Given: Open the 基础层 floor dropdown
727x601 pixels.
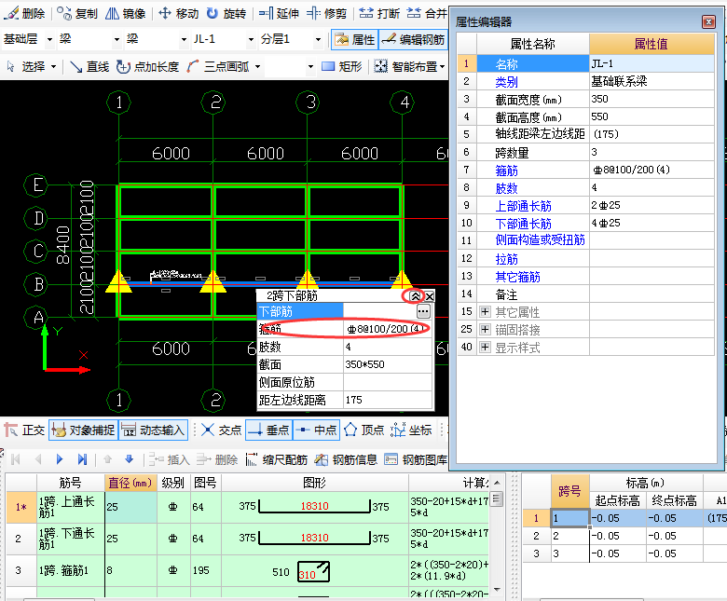Looking at the screenshot, I should 56,39.
